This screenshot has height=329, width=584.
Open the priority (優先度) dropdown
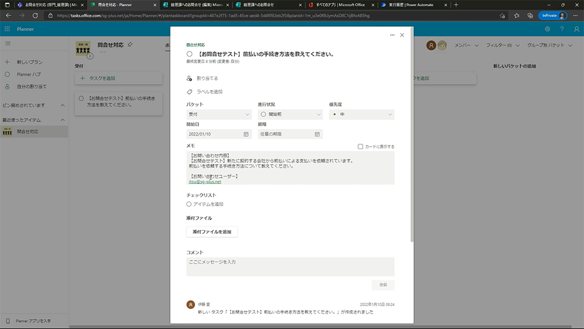(x=361, y=115)
